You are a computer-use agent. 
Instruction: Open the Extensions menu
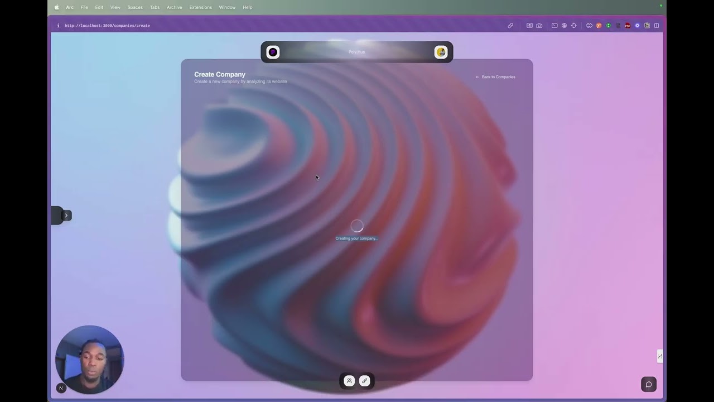click(201, 7)
